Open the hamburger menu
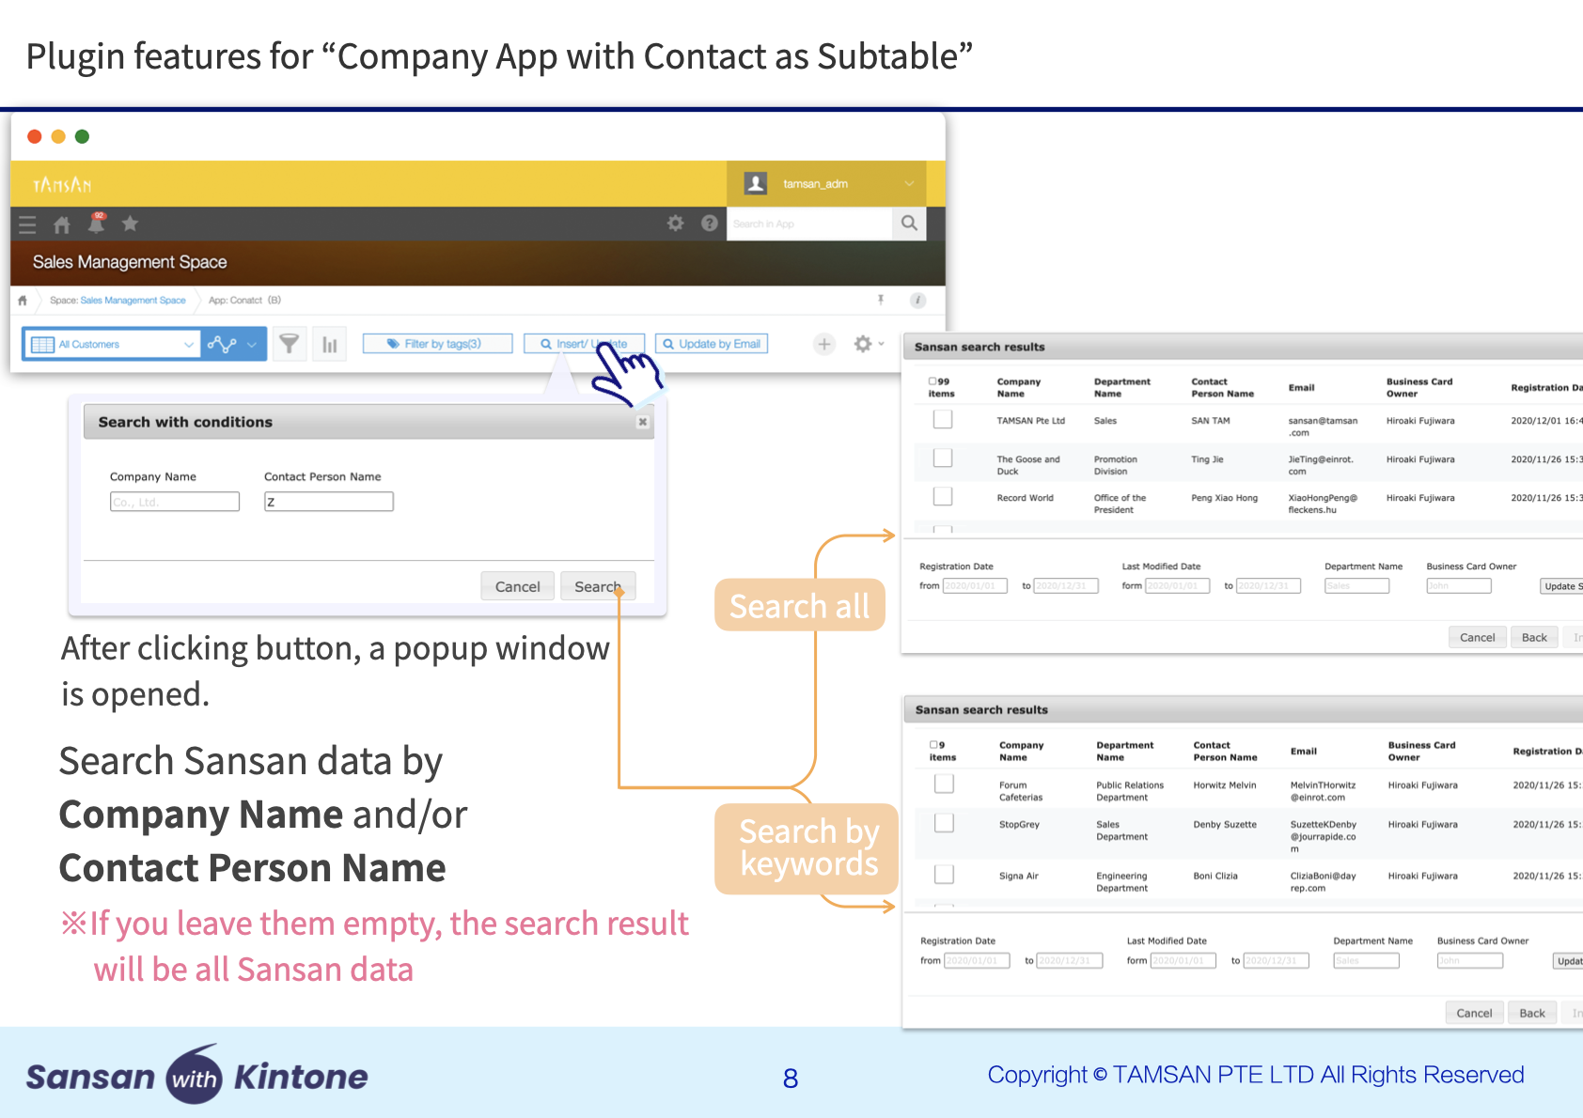 pyautogui.click(x=27, y=224)
